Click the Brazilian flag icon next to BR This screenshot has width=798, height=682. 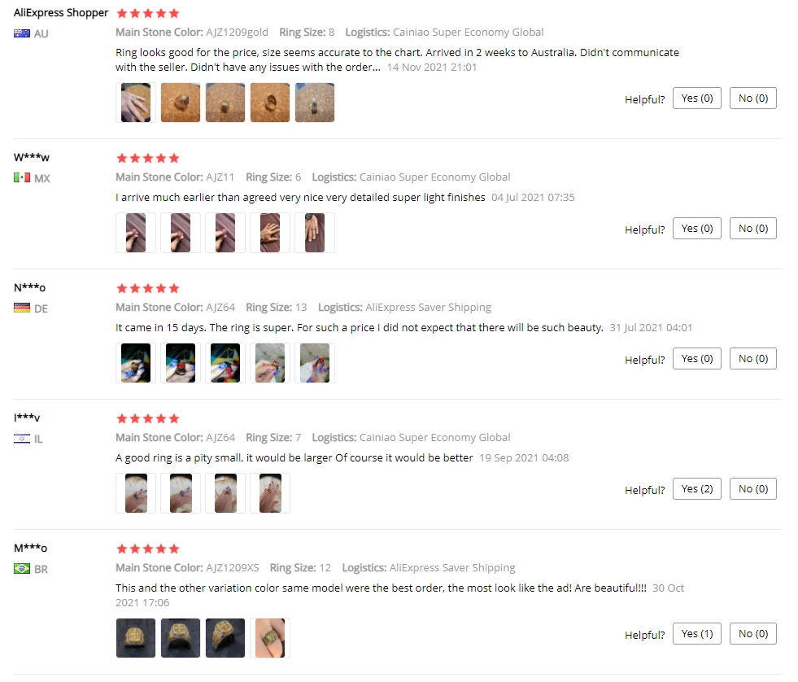tap(22, 568)
